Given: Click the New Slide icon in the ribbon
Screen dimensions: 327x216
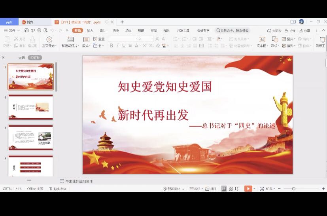Looking at the screenshot, I should (70, 39).
